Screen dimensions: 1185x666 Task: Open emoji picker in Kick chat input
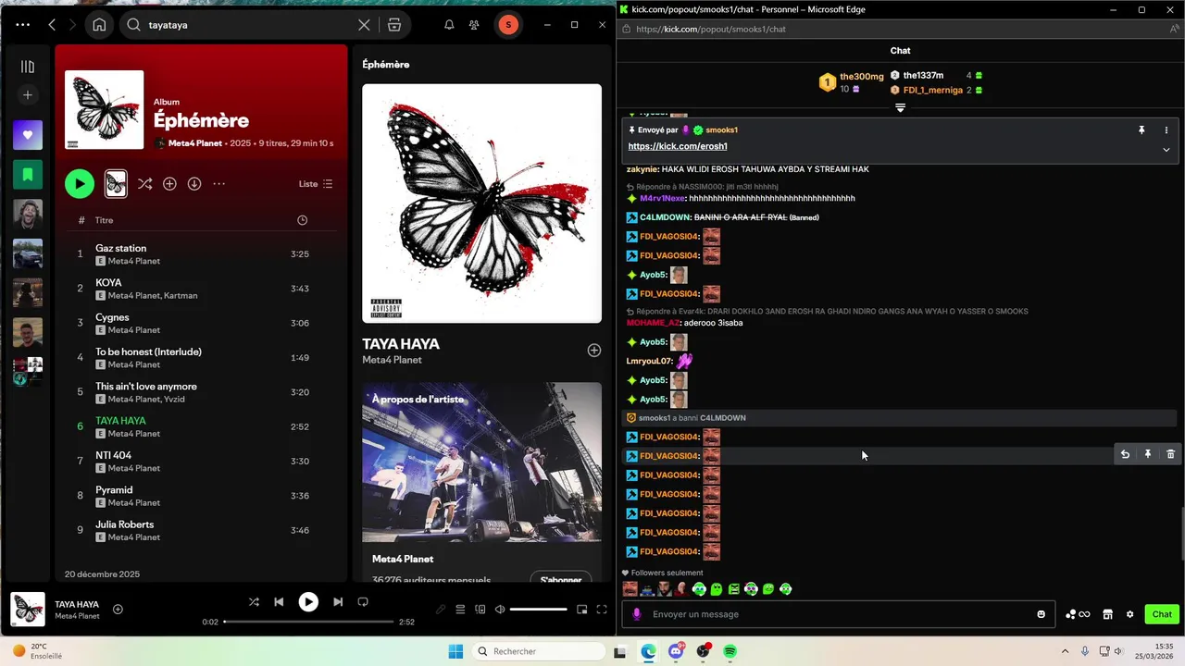pos(1042,614)
